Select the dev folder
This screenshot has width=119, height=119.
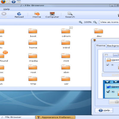click(98, 31)
